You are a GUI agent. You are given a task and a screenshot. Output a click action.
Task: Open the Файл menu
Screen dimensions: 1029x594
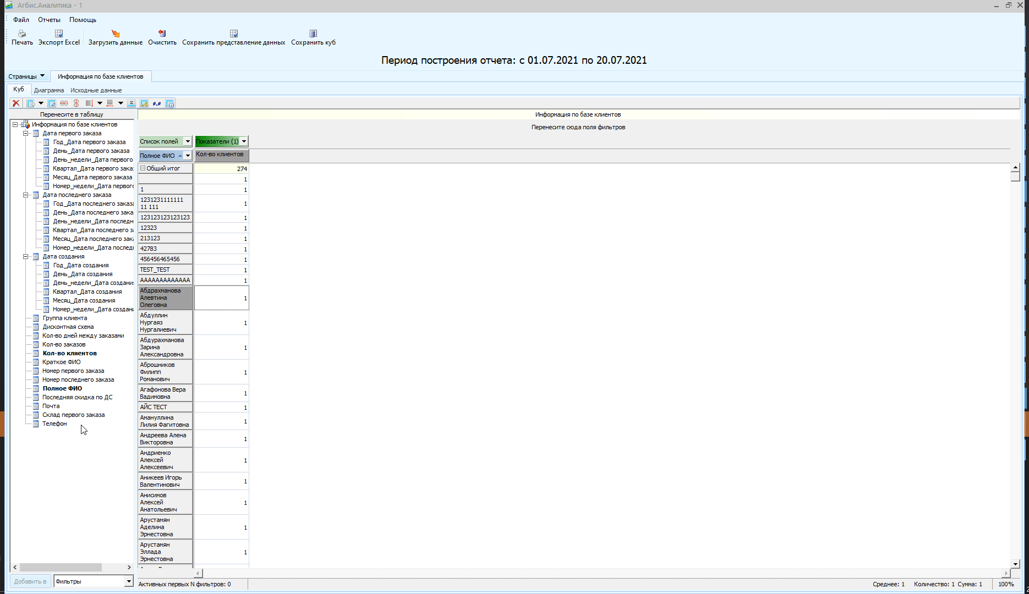(x=21, y=20)
